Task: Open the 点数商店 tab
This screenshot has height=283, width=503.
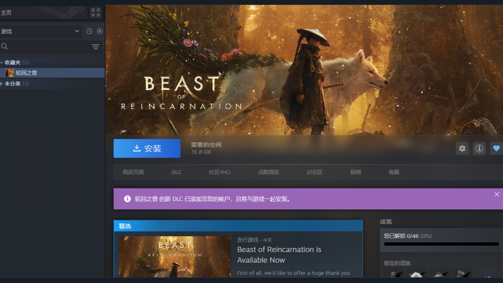Action: tap(268, 172)
